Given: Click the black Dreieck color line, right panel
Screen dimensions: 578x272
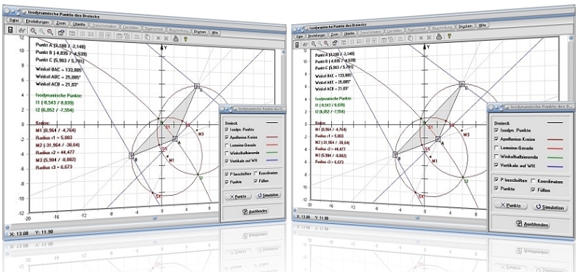Looking at the screenshot, I should tap(555, 122).
